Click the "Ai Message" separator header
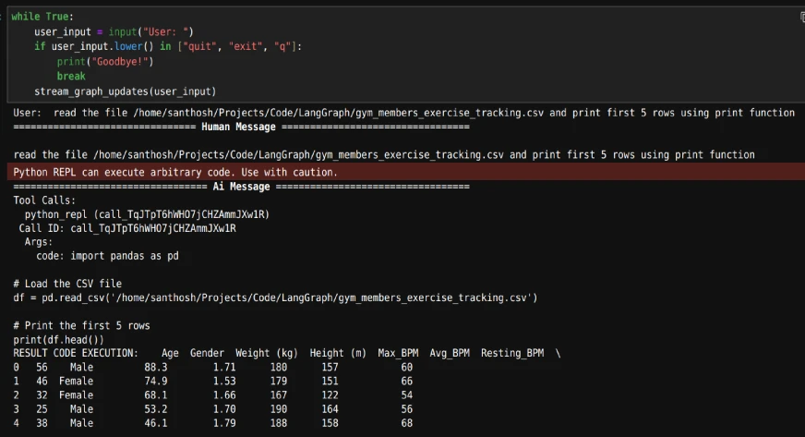Screen dimensions: 805x437 [241, 187]
